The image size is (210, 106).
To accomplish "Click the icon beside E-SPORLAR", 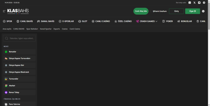I will 60,21.
